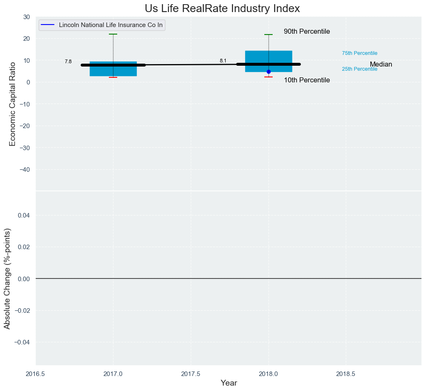Click the Median annotation label
Viewport: 426px width, 391px height.
381,64
